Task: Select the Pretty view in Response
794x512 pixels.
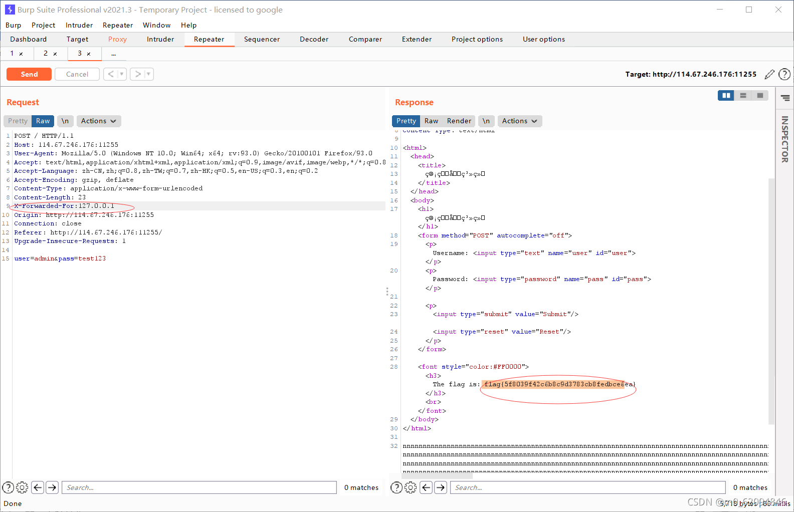Action: pos(406,121)
